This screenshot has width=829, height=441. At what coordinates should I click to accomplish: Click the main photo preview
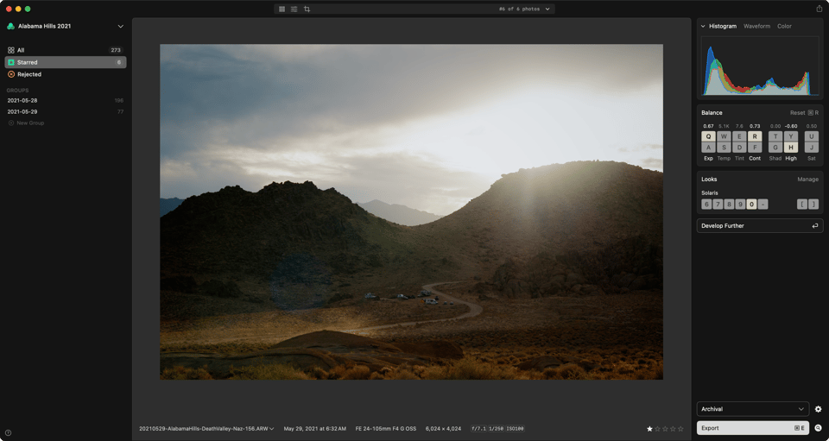(411, 211)
